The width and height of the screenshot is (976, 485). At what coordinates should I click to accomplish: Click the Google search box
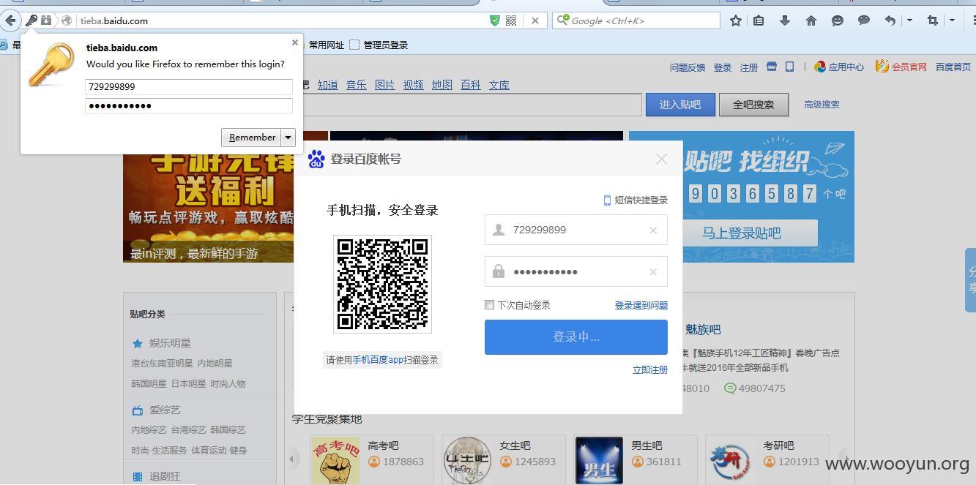point(637,20)
